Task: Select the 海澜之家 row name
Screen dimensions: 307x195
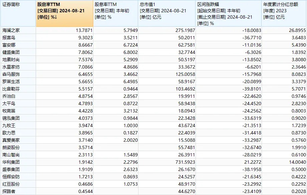Action: pos(11,31)
